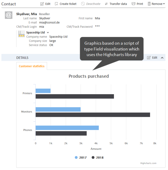Viewport: 168px width, 170px height.
Task: Click the Remove trash can icon
Action: point(149,4)
